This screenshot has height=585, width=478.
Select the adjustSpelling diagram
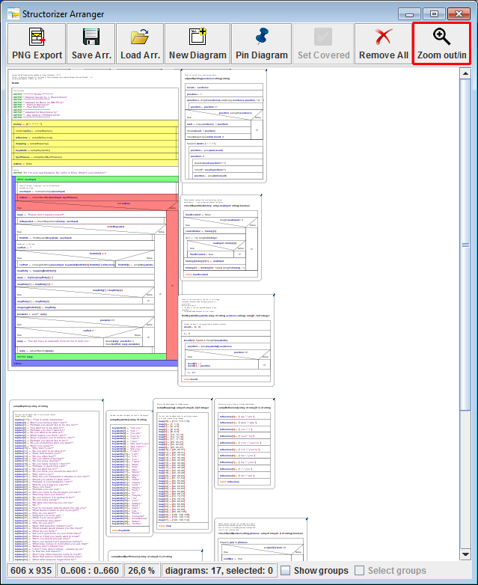tap(224, 126)
